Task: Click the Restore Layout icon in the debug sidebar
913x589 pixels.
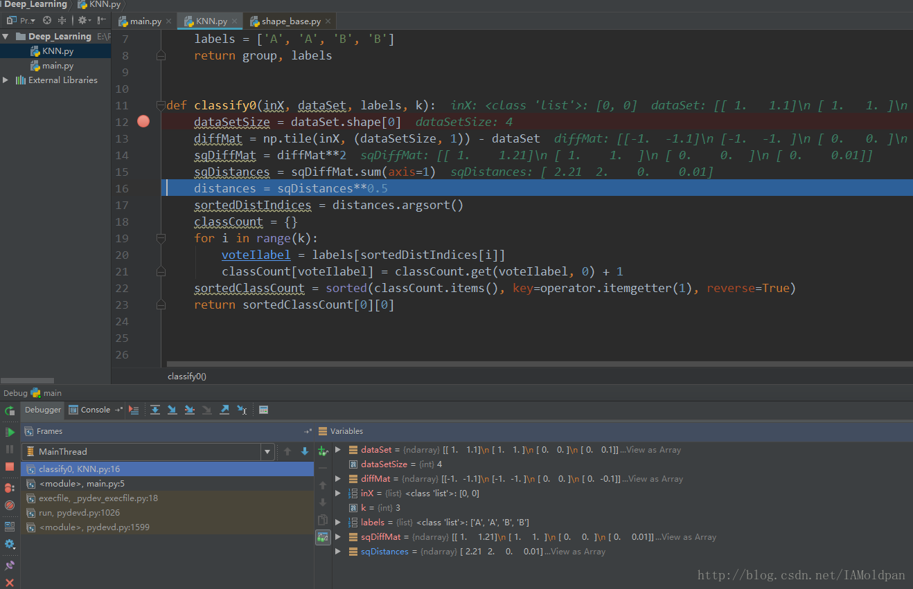Action: pyautogui.click(x=10, y=527)
